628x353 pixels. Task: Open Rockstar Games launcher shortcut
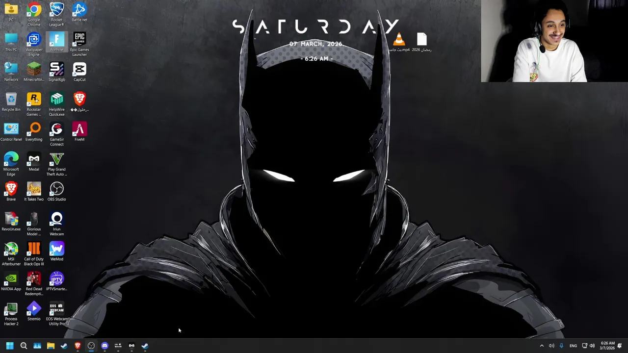coord(34,104)
